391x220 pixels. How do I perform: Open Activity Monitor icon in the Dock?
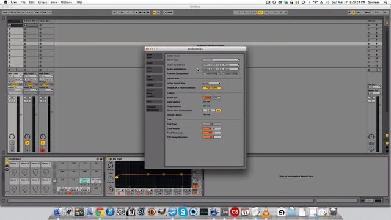tap(203, 212)
